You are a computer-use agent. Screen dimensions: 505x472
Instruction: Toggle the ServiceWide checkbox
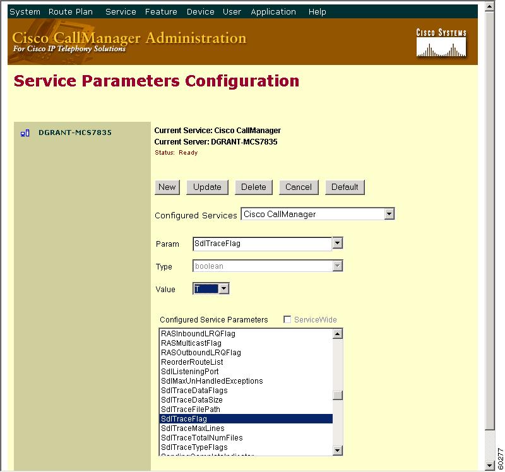(x=287, y=319)
